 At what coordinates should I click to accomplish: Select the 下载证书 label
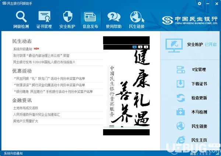pyautogui.click(x=199, y=84)
